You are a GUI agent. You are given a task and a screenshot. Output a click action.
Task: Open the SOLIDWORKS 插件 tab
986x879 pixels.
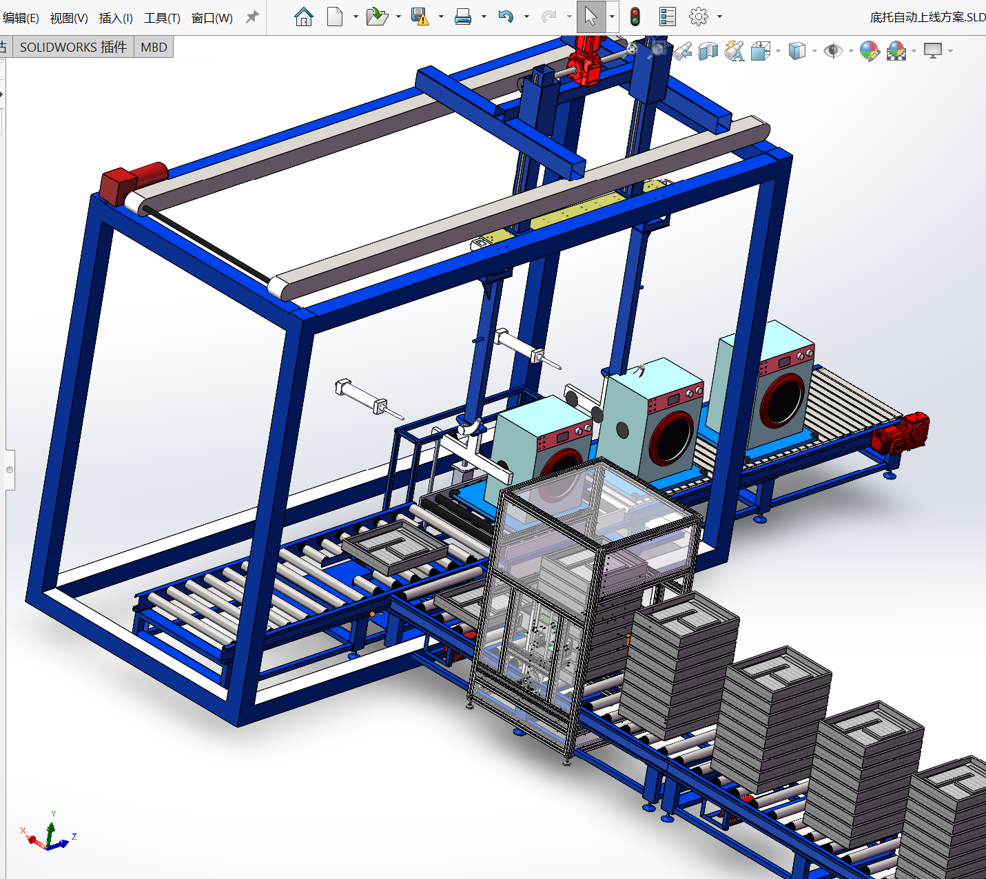click(73, 48)
